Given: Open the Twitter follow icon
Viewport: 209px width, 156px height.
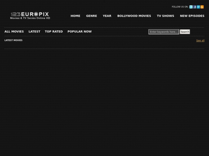Looking at the screenshot, I should (191, 7).
